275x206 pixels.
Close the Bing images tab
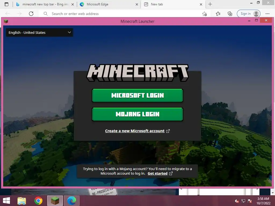pyautogui.click(x=73, y=5)
